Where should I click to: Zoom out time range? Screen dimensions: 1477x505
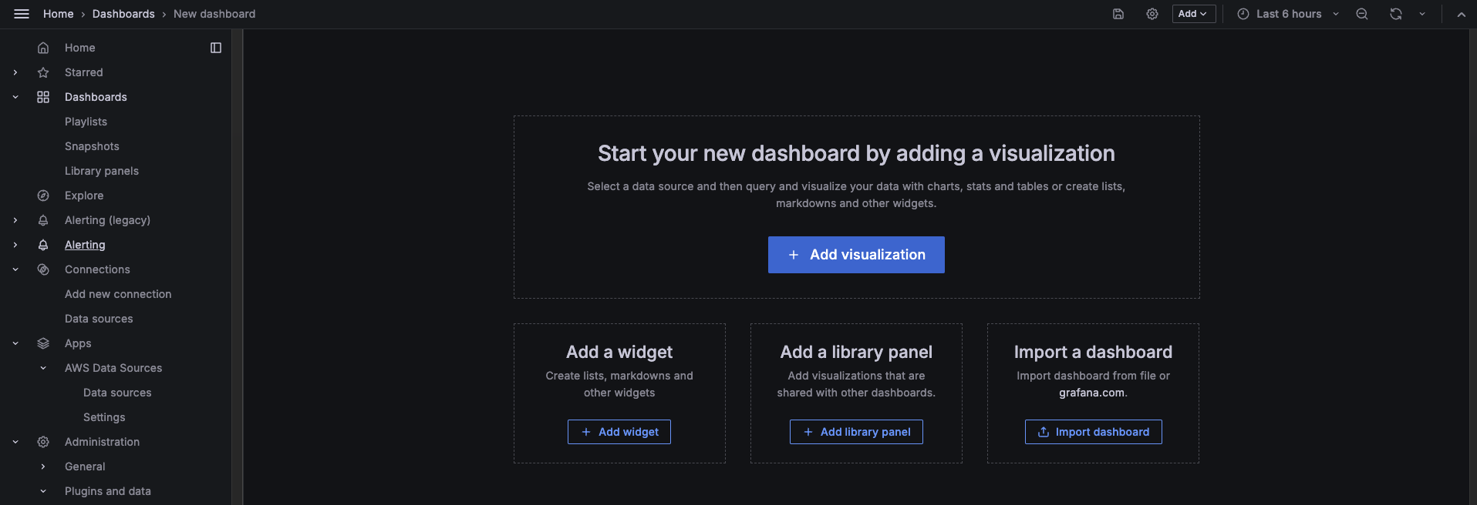click(x=1362, y=14)
